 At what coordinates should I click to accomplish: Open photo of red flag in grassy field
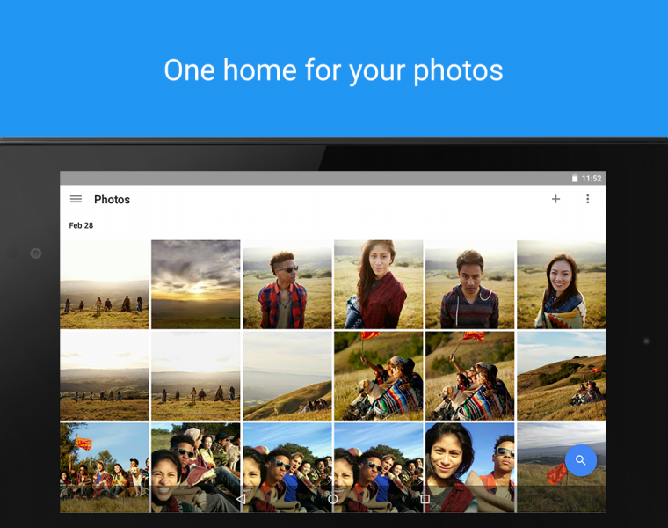click(x=562, y=467)
